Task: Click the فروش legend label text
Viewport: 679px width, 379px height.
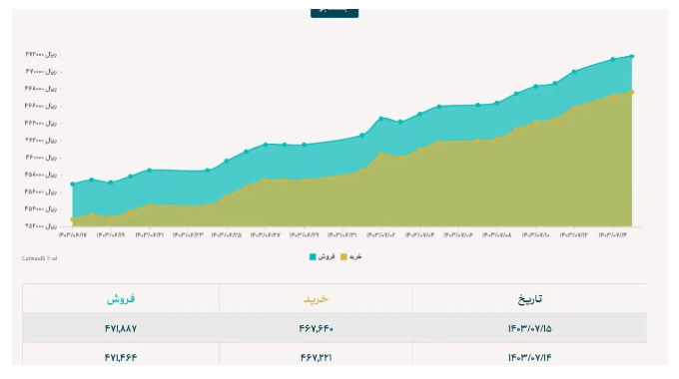Action: point(327,257)
